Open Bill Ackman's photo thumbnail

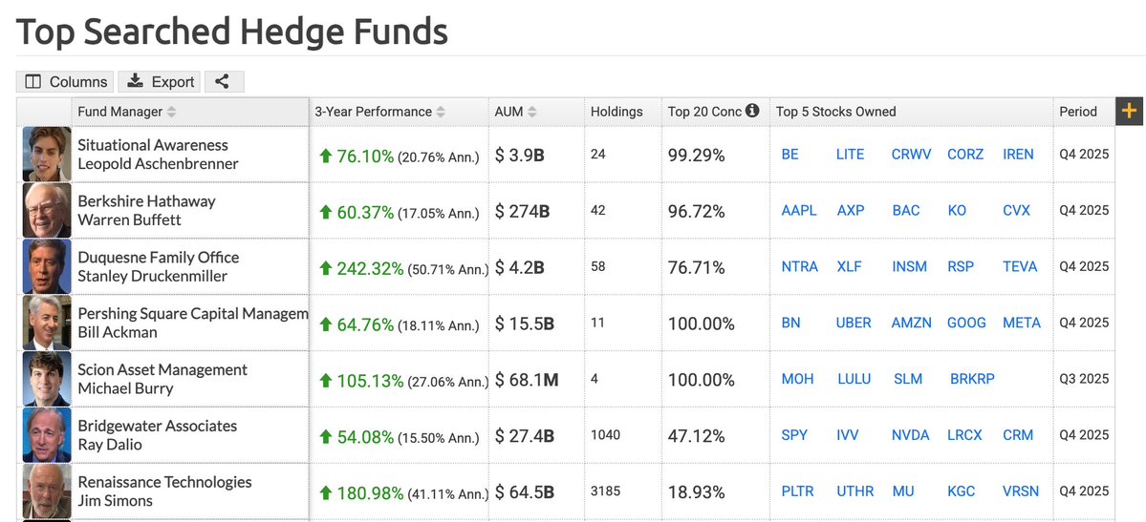(47, 323)
